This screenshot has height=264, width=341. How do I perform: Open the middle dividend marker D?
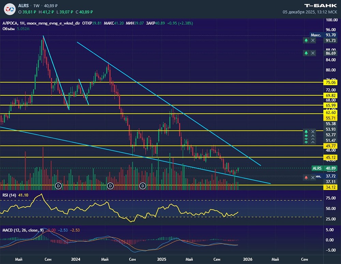(x=110, y=185)
